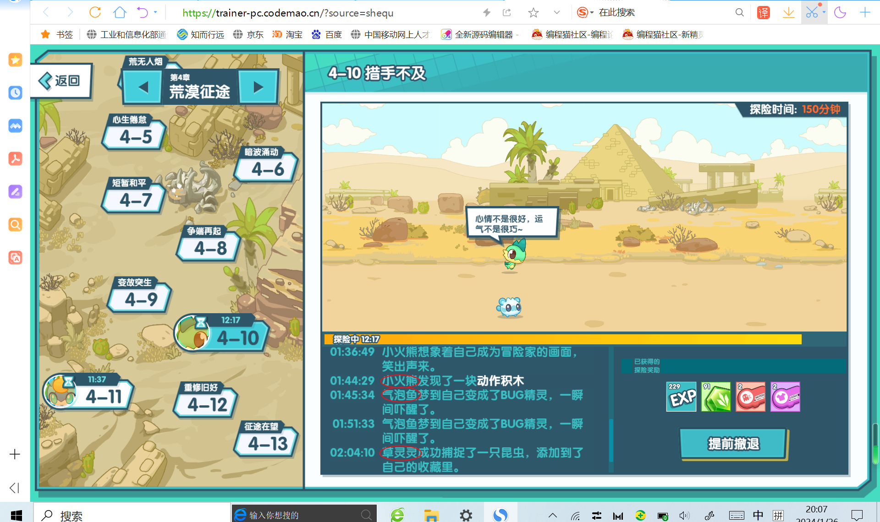Open level 4-7 短暂和平

click(134, 196)
